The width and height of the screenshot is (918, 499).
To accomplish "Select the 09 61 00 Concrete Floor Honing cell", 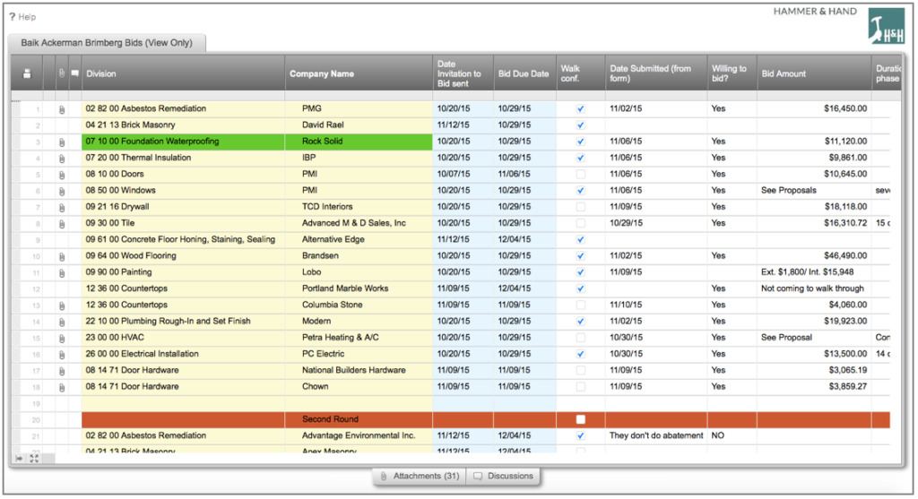I will click(183, 239).
